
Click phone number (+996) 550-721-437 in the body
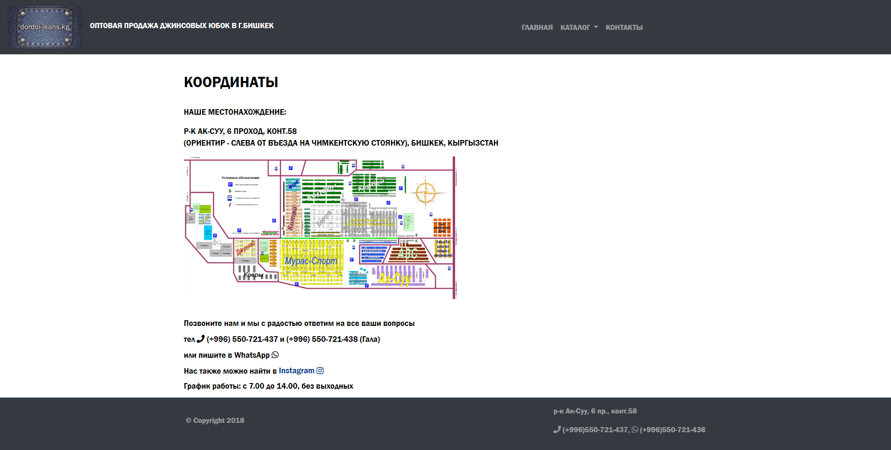242,339
